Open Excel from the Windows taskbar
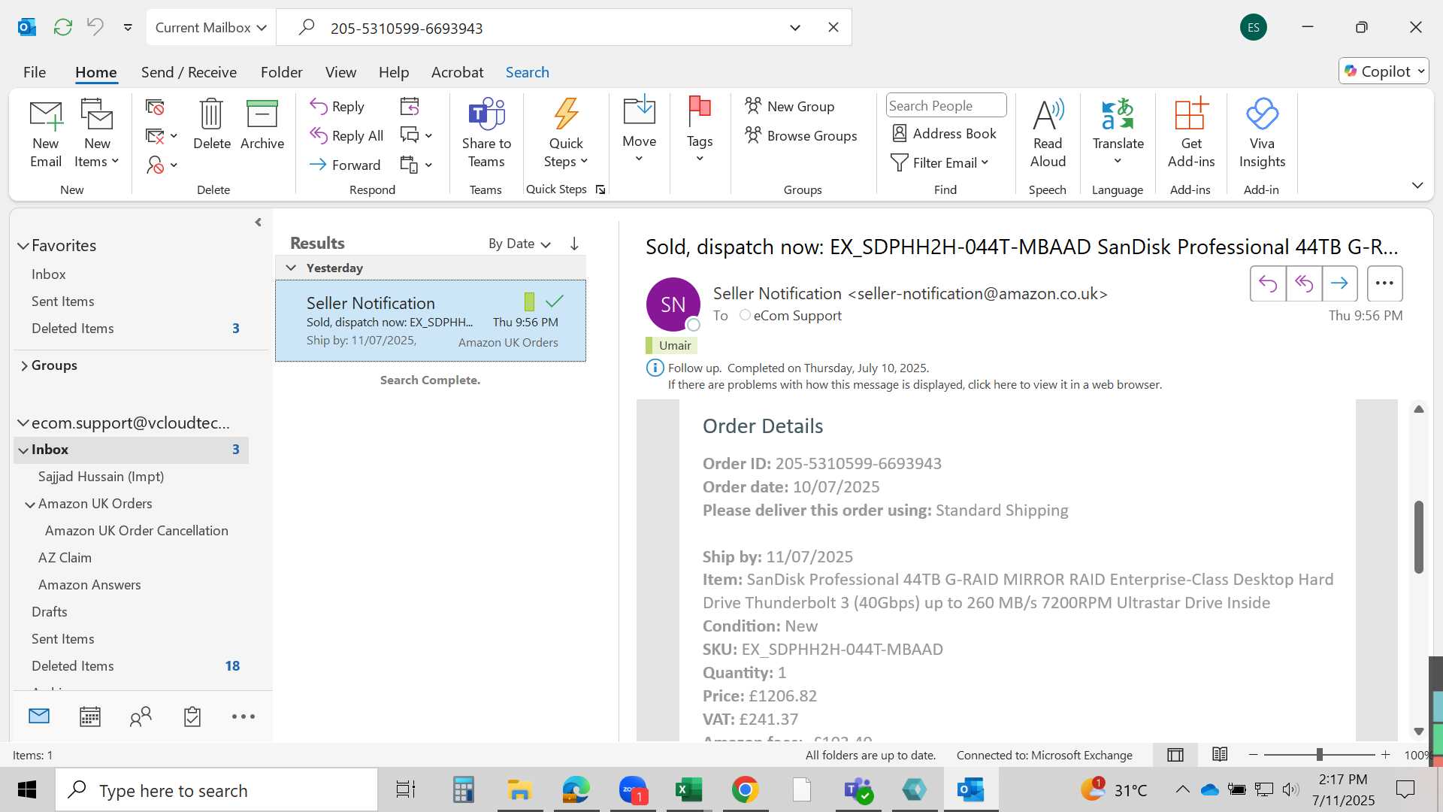1443x812 pixels. click(688, 790)
